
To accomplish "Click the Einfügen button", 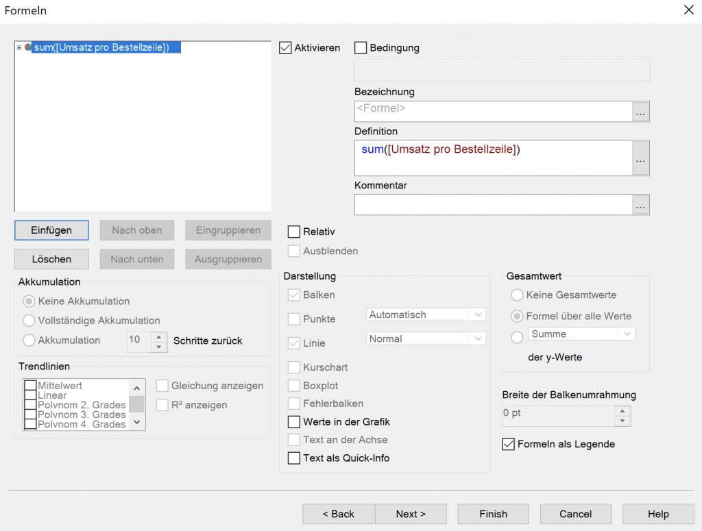I will click(51, 230).
